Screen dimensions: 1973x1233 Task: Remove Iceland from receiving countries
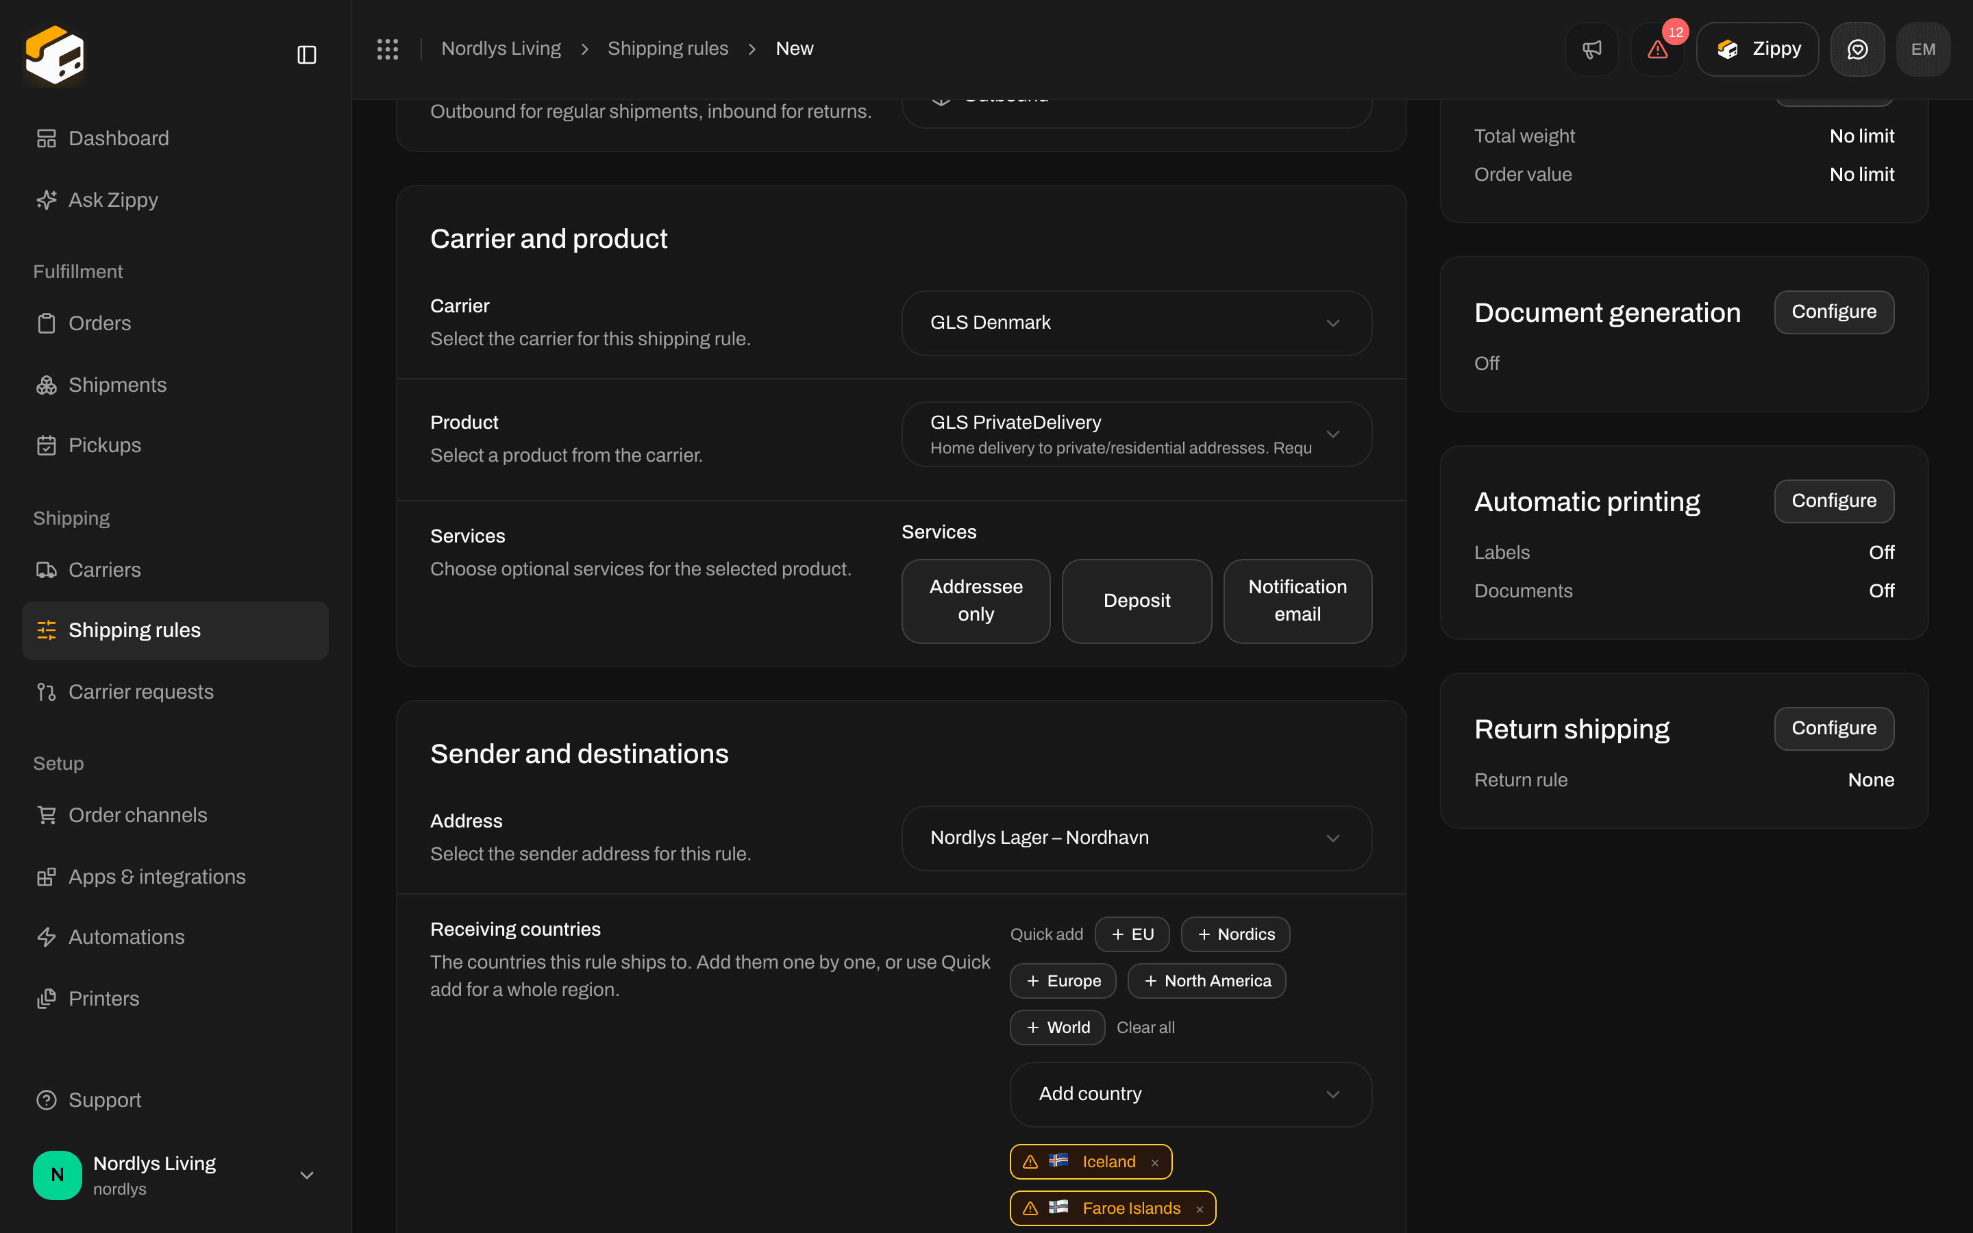click(x=1154, y=1163)
